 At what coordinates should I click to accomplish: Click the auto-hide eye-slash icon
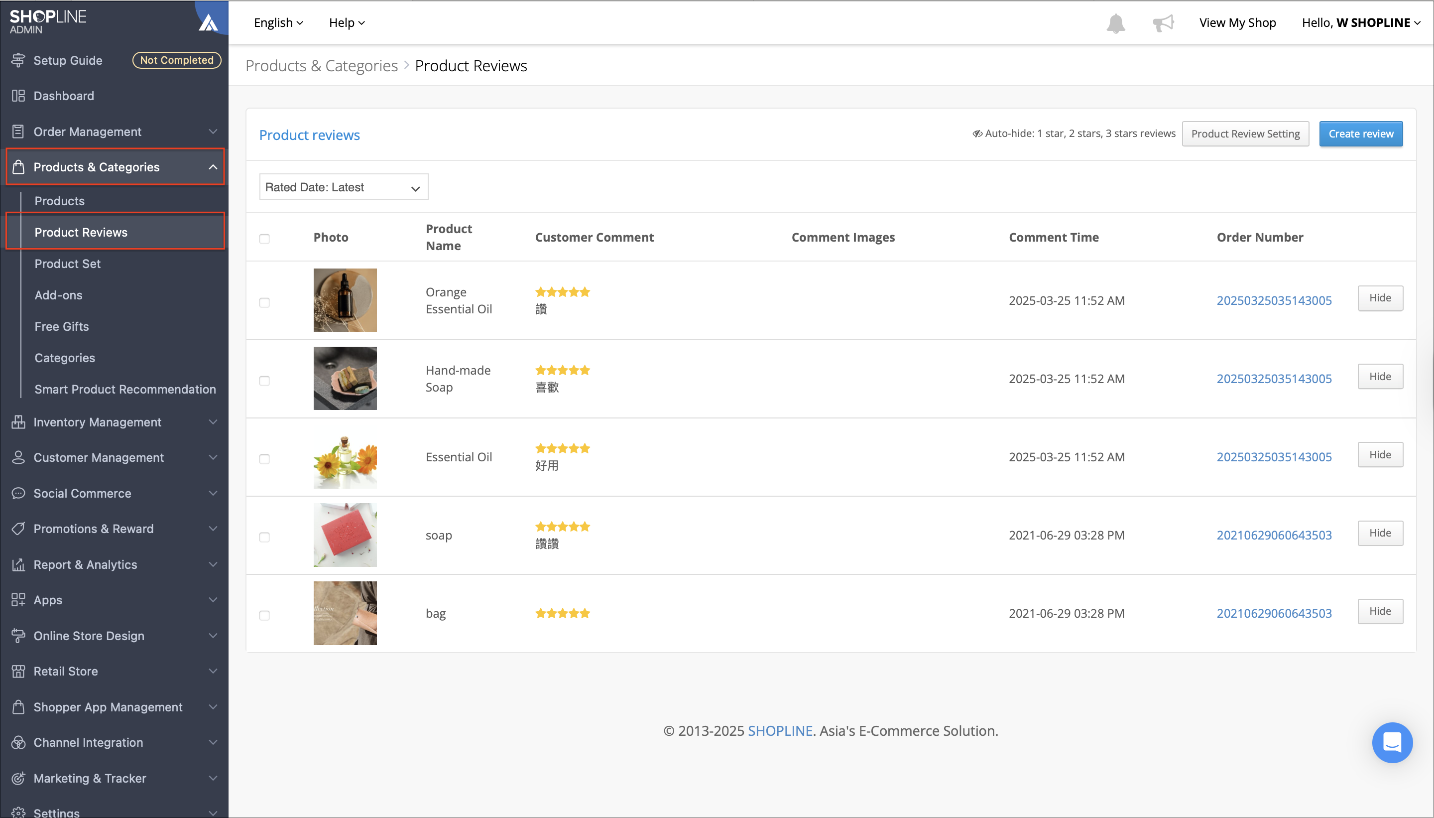point(977,134)
